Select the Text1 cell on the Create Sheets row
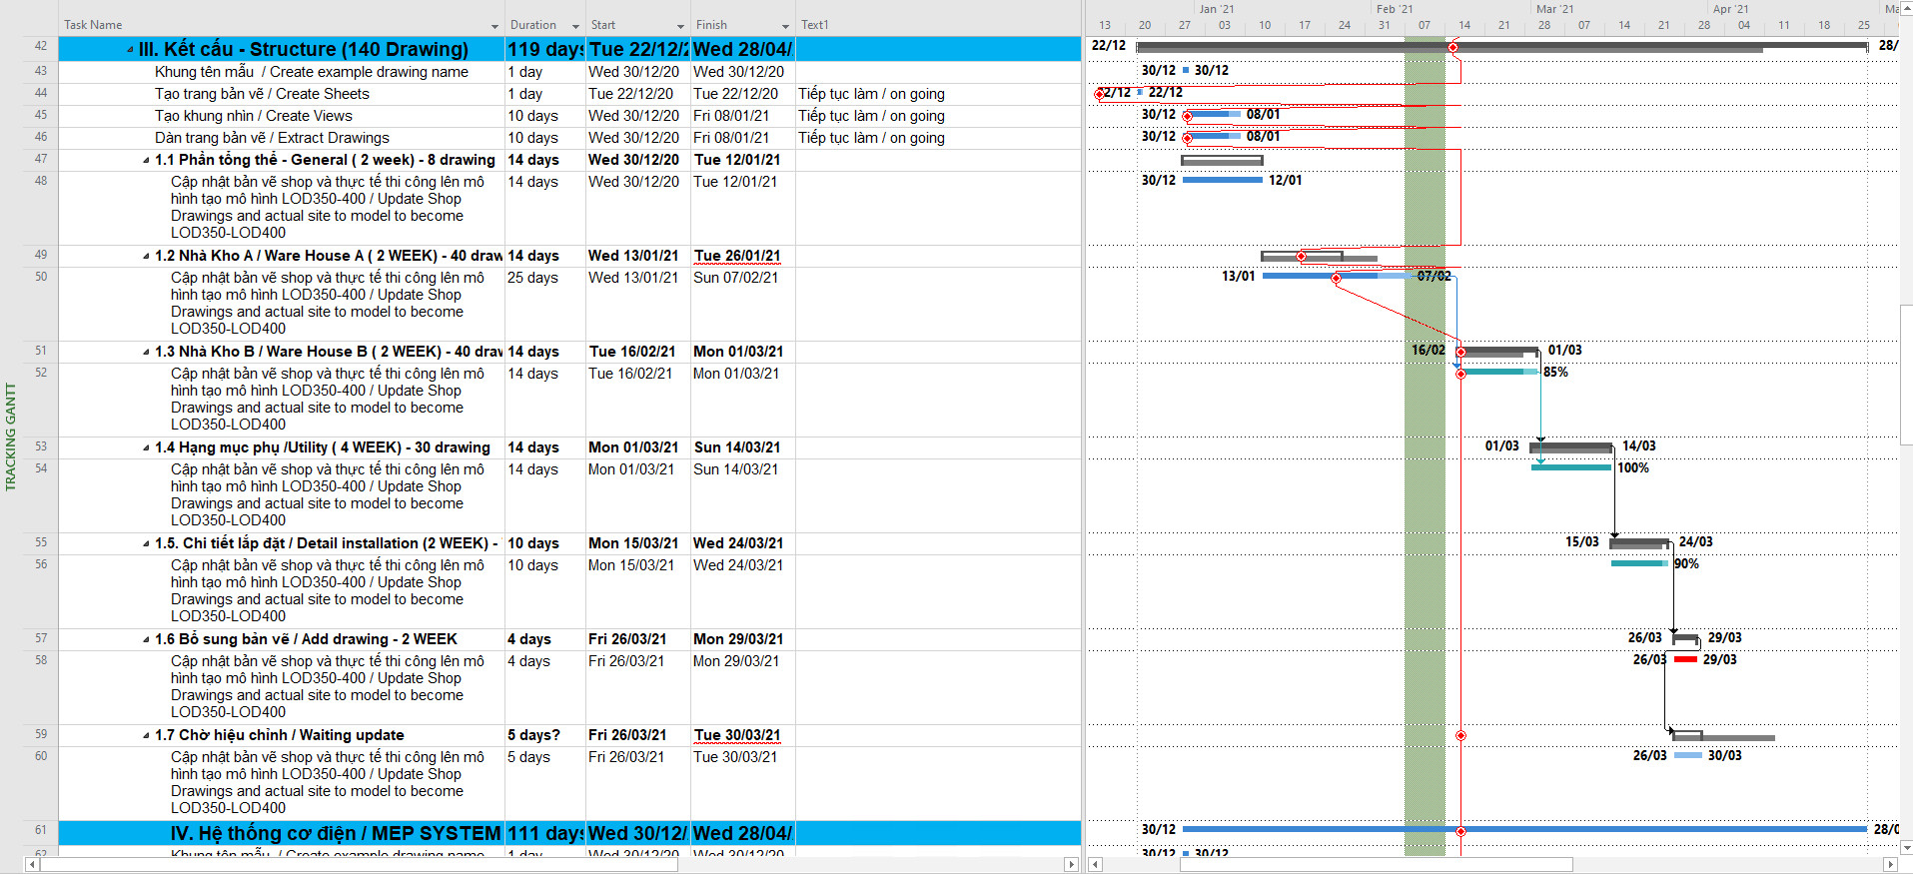 (937, 94)
